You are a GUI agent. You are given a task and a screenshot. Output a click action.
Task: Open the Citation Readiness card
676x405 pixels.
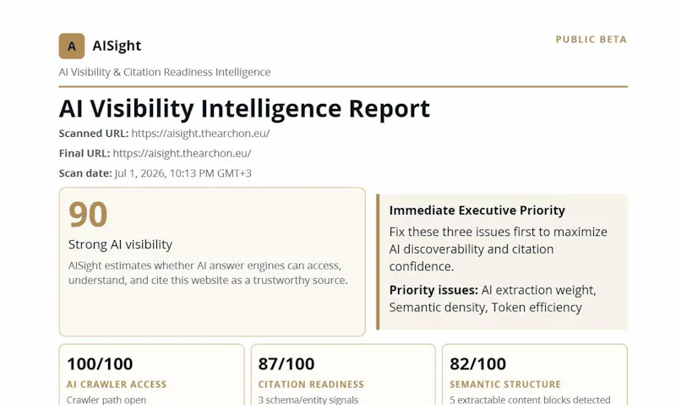[x=343, y=375]
